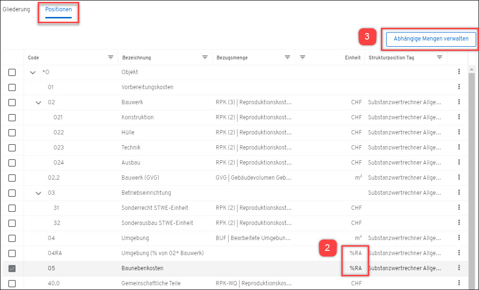Open three-dot menu for Betriebseinrichtung row
Screen dimensions: 479x290
click(459, 192)
